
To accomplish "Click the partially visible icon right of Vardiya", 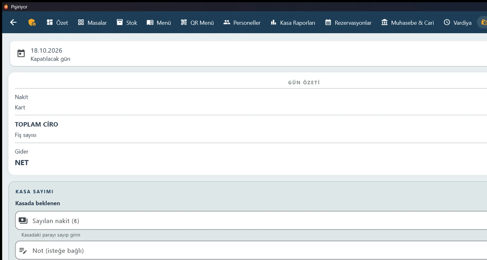I will [x=484, y=23].
